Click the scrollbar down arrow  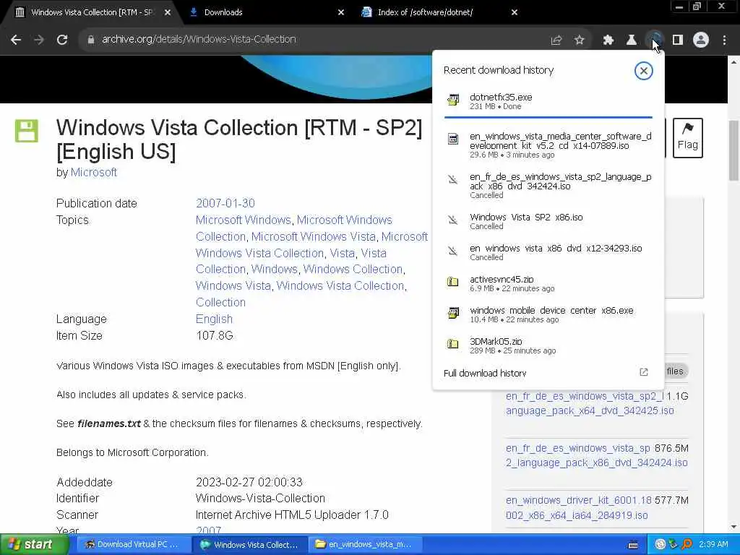(733, 527)
